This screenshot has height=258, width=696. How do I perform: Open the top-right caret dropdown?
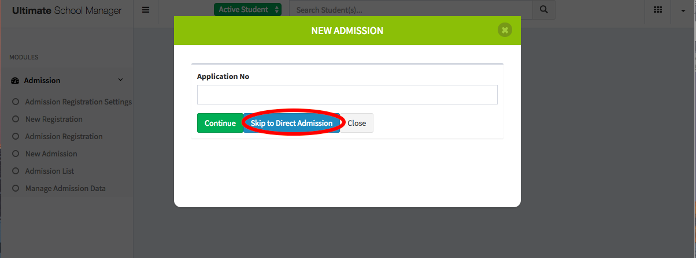click(x=683, y=11)
